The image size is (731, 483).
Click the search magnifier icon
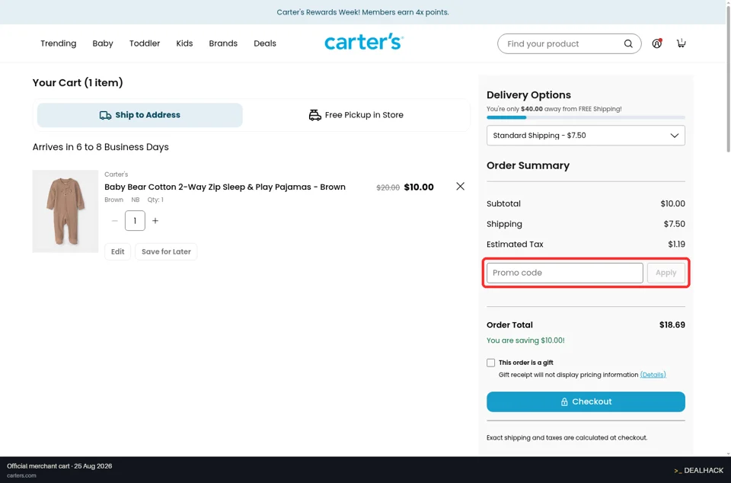point(628,44)
